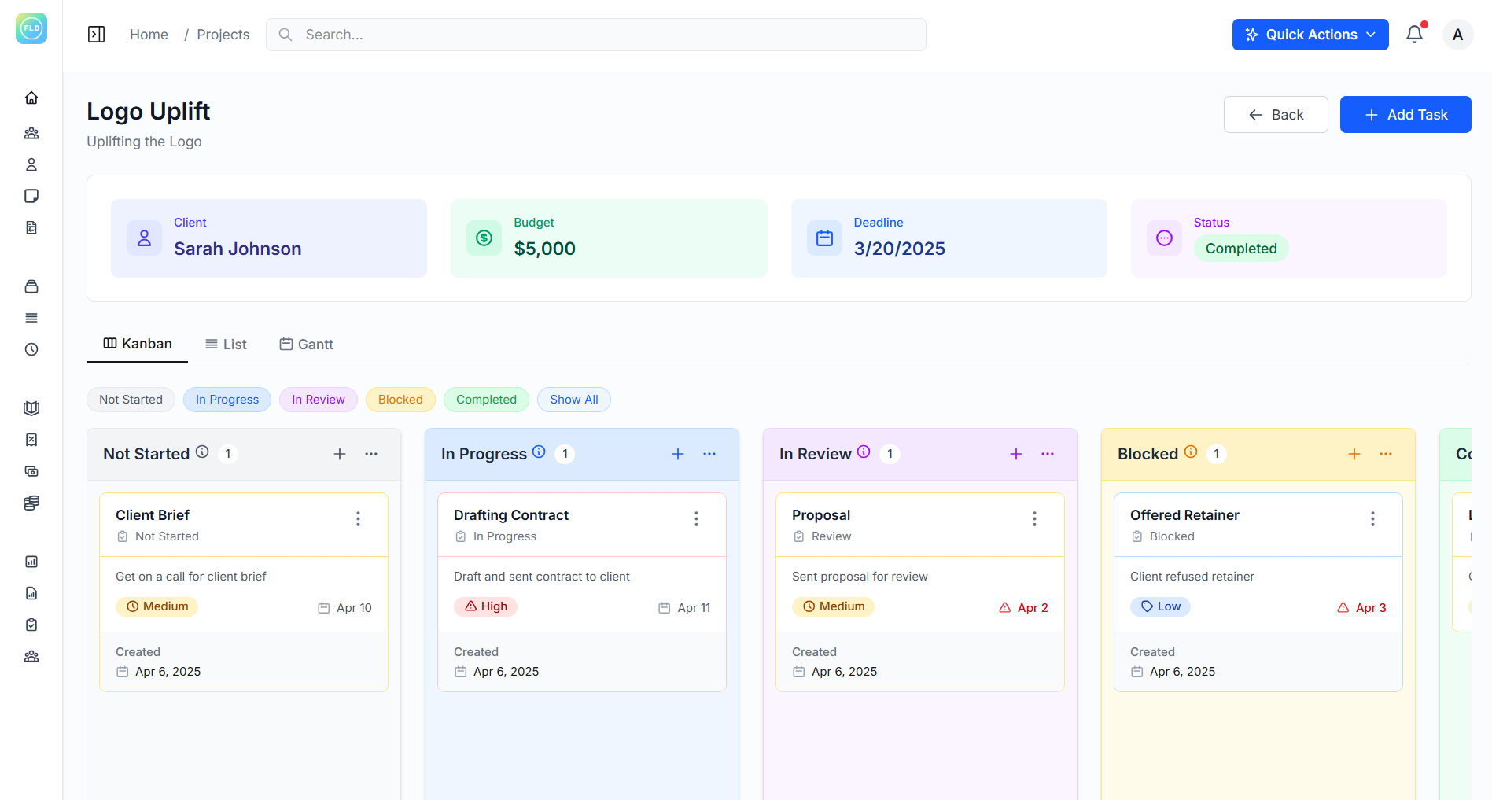Click info icon beside Not Started column
This screenshot has width=1492, height=800.
(202, 452)
